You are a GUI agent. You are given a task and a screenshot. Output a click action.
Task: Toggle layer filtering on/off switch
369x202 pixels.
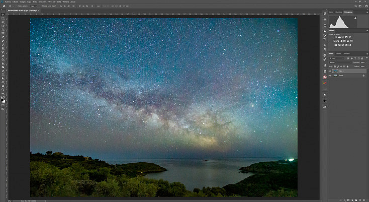pyautogui.click(x=367, y=58)
